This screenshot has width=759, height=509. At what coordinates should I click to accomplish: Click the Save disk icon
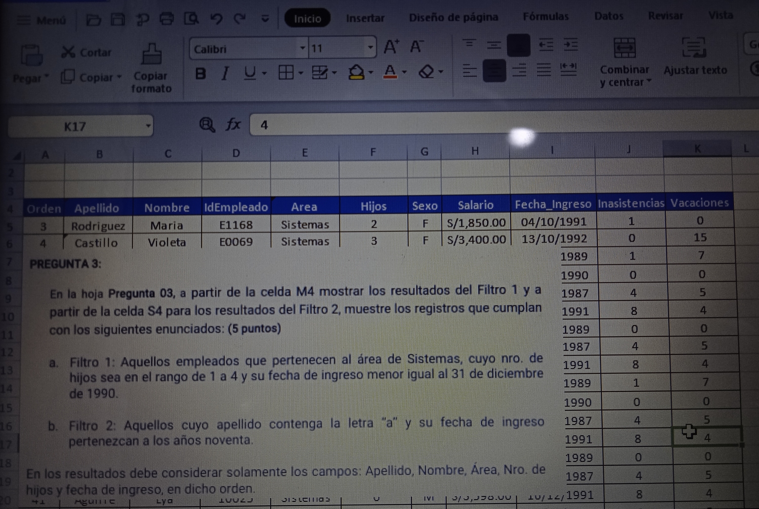(x=118, y=20)
